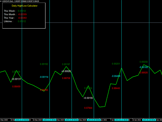This screenshot has height=122, width=162.
Task: Click the 2020.12.28 00:00 date marker
Action: pos(72,120)
